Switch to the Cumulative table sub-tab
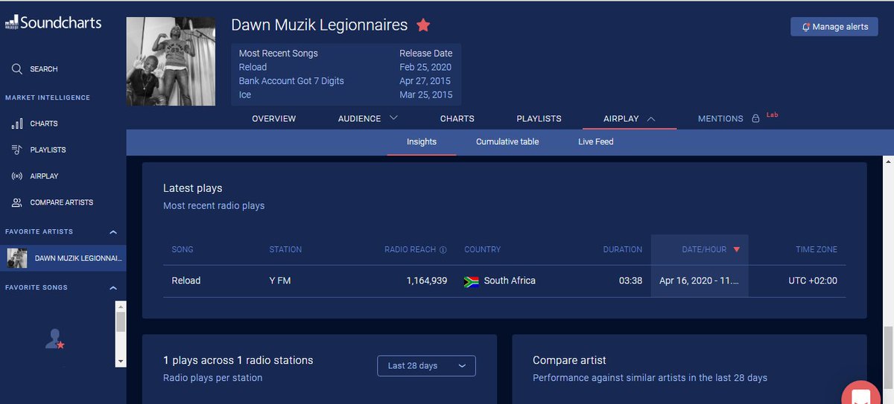Viewport: 894px width, 404px height. coord(507,141)
